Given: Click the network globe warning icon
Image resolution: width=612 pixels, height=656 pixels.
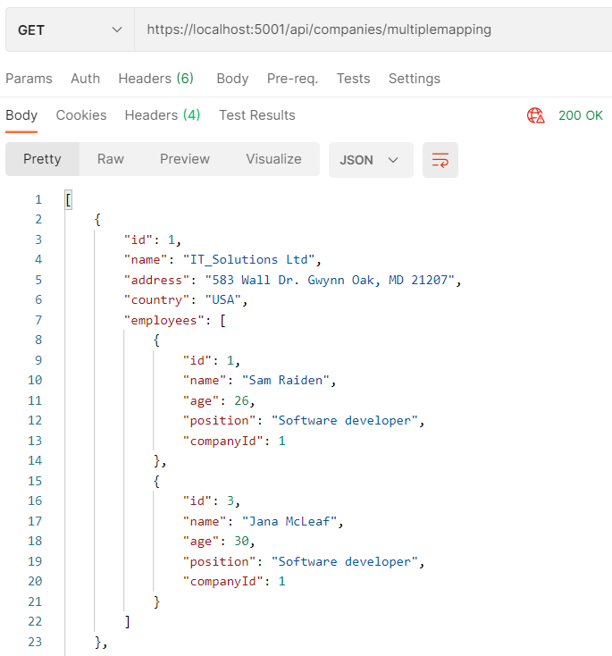Looking at the screenshot, I should click(536, 115).
